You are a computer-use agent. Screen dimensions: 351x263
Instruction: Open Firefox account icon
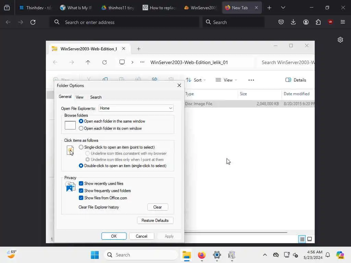tap(306, 22)
